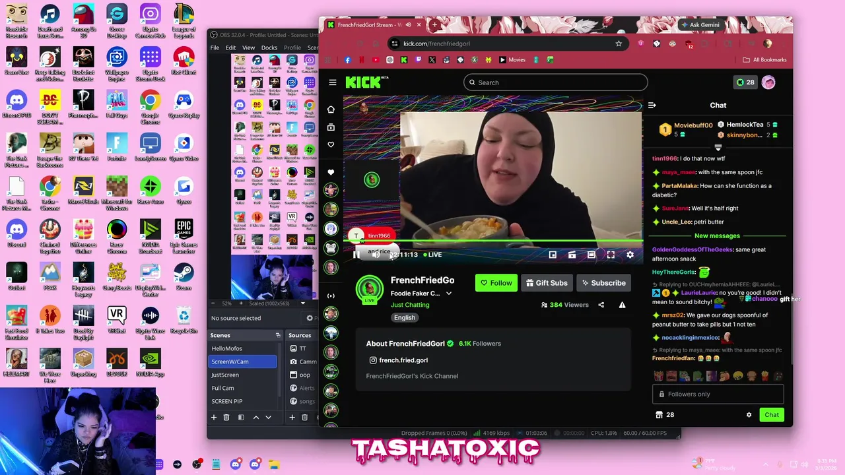Viewport: 845px width, 475px height.
Task: Expand the Kick sidebar recommended channels
Action: click(331, 296)
